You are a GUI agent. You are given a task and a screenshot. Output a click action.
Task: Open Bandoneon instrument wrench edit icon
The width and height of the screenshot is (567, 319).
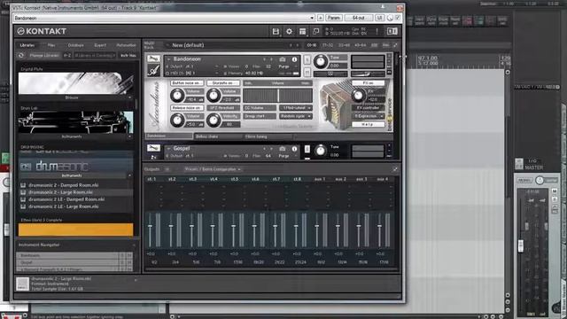pos(153,58)
